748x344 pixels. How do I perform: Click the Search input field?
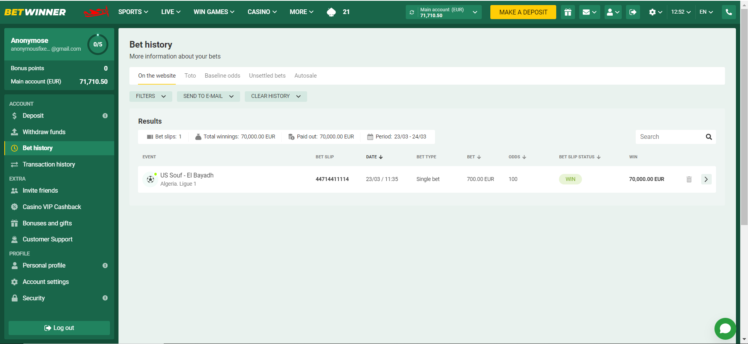point(675,137)
